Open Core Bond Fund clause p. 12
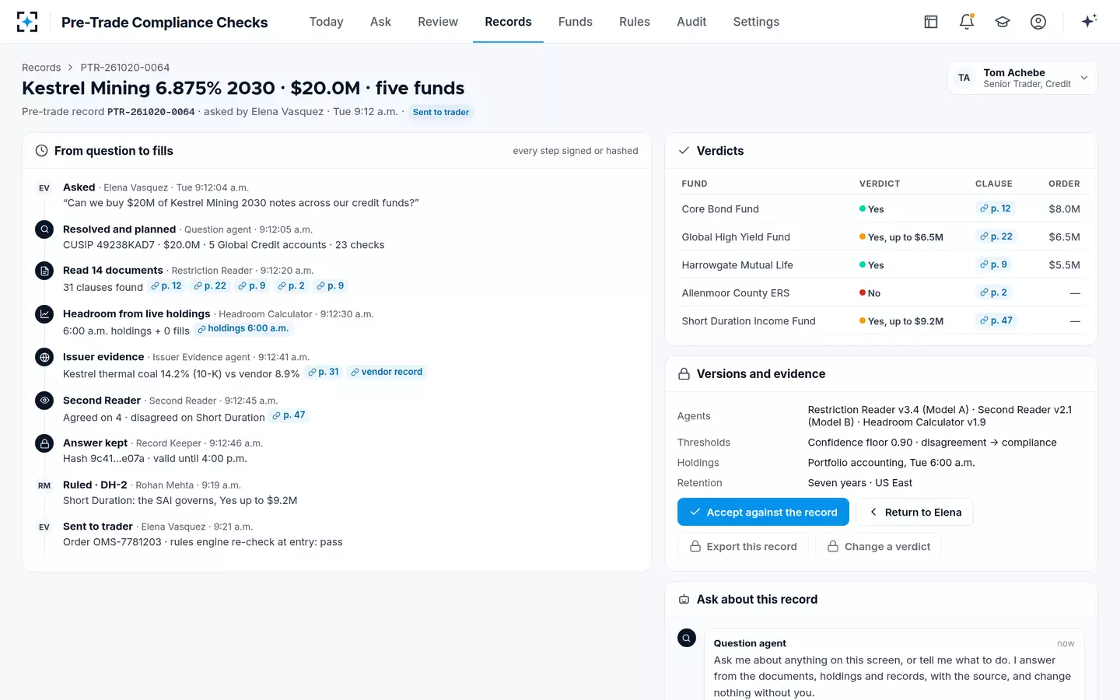This screenshot has height=700, width=1120. pos(996,208)
